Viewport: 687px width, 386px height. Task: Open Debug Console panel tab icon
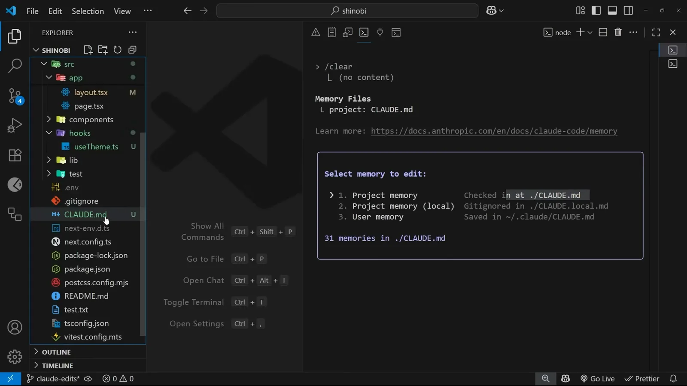coord(348,32)
